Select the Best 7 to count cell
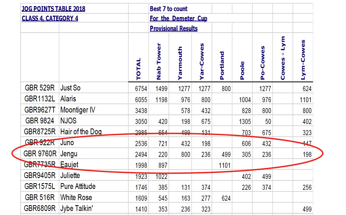 169,9
